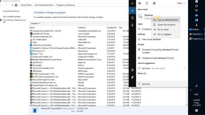Sort by Size column header
This screenshot has height=115, width=205.
pos(120,27)
